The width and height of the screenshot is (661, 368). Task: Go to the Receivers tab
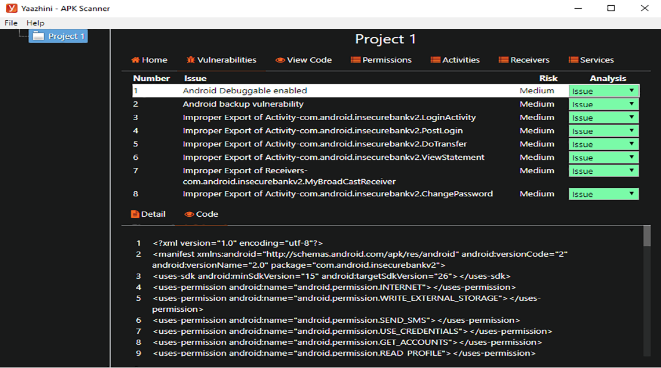[x=524, y=60]
